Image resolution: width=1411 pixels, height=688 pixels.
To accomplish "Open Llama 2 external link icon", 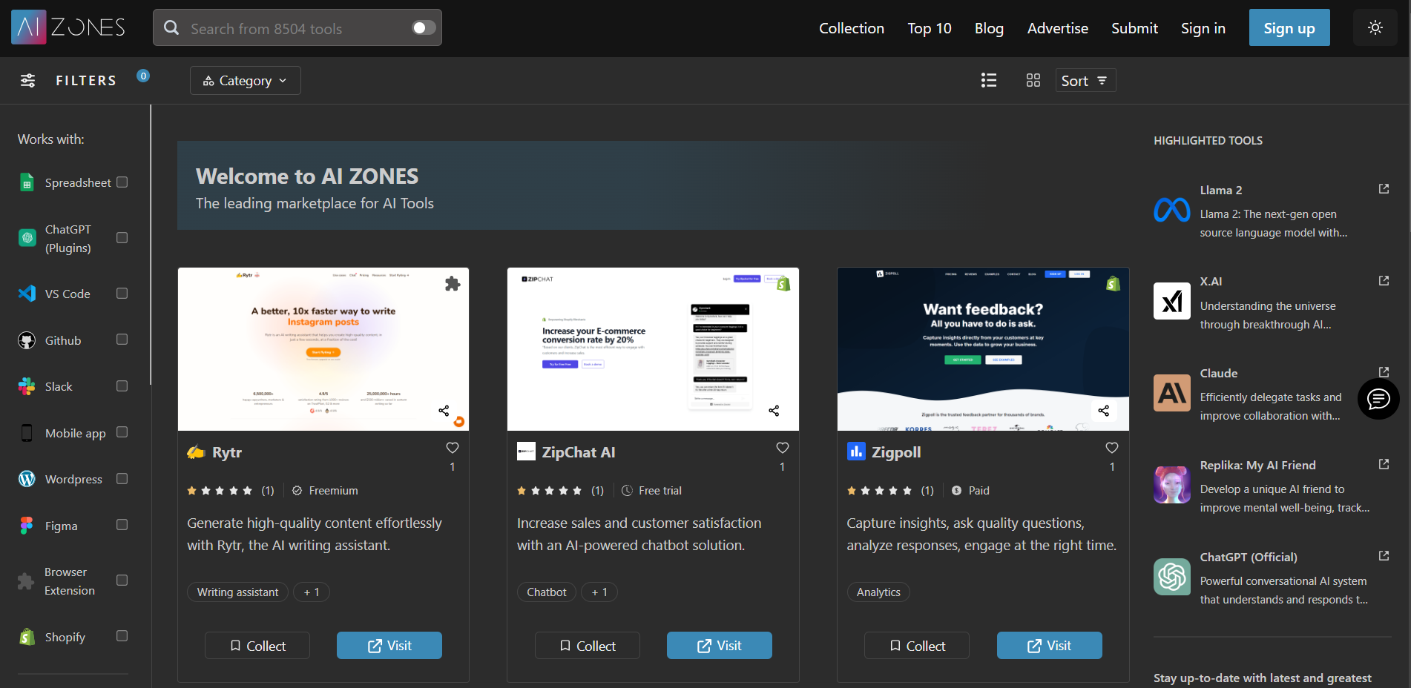I will click(x=1384, y=189).
